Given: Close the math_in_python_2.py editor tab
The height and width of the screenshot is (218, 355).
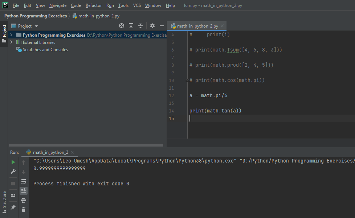Looking at the screenshot, I should coord(222,26).
